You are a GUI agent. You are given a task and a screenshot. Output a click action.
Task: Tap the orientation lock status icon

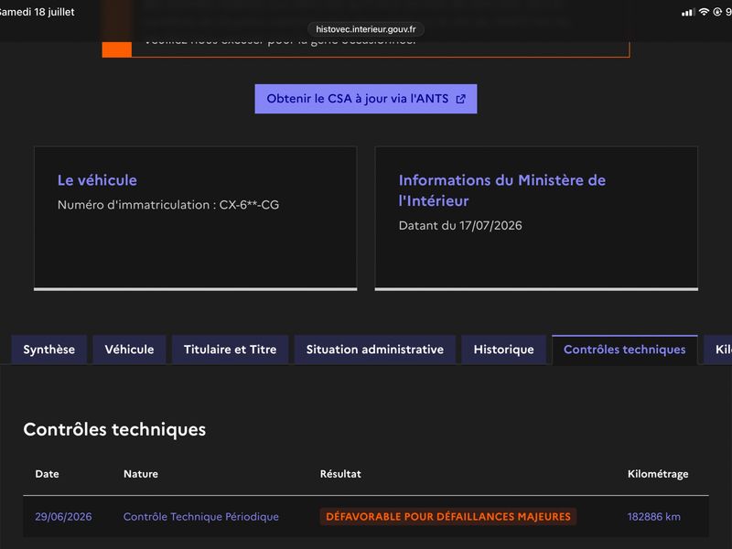coord(717,12)
